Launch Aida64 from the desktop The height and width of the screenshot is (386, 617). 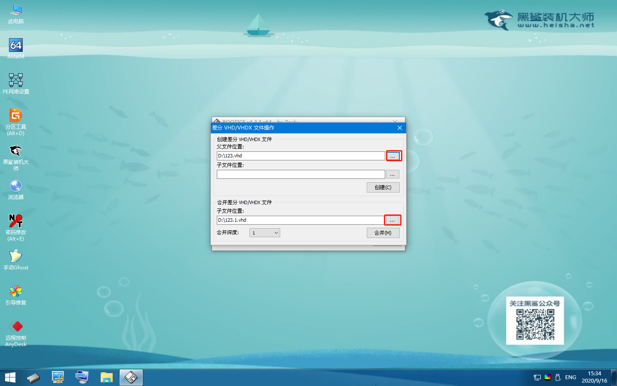click(x=16, y=48)
